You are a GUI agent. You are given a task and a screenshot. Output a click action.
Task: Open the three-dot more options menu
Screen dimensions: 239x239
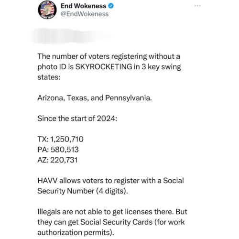tap(197, 6)
